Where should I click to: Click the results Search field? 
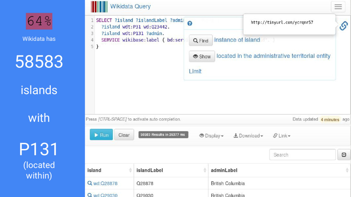tap(302, 155)
